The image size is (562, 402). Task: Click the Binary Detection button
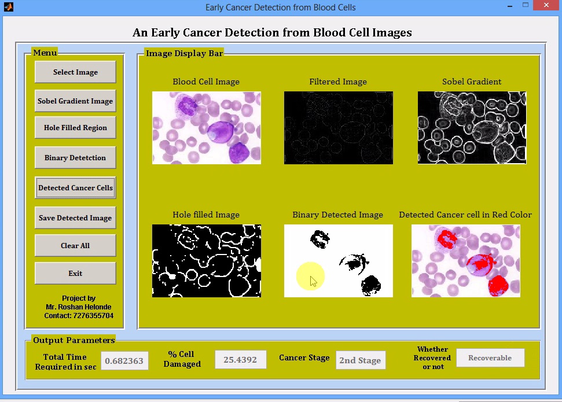tap(75, 157)
